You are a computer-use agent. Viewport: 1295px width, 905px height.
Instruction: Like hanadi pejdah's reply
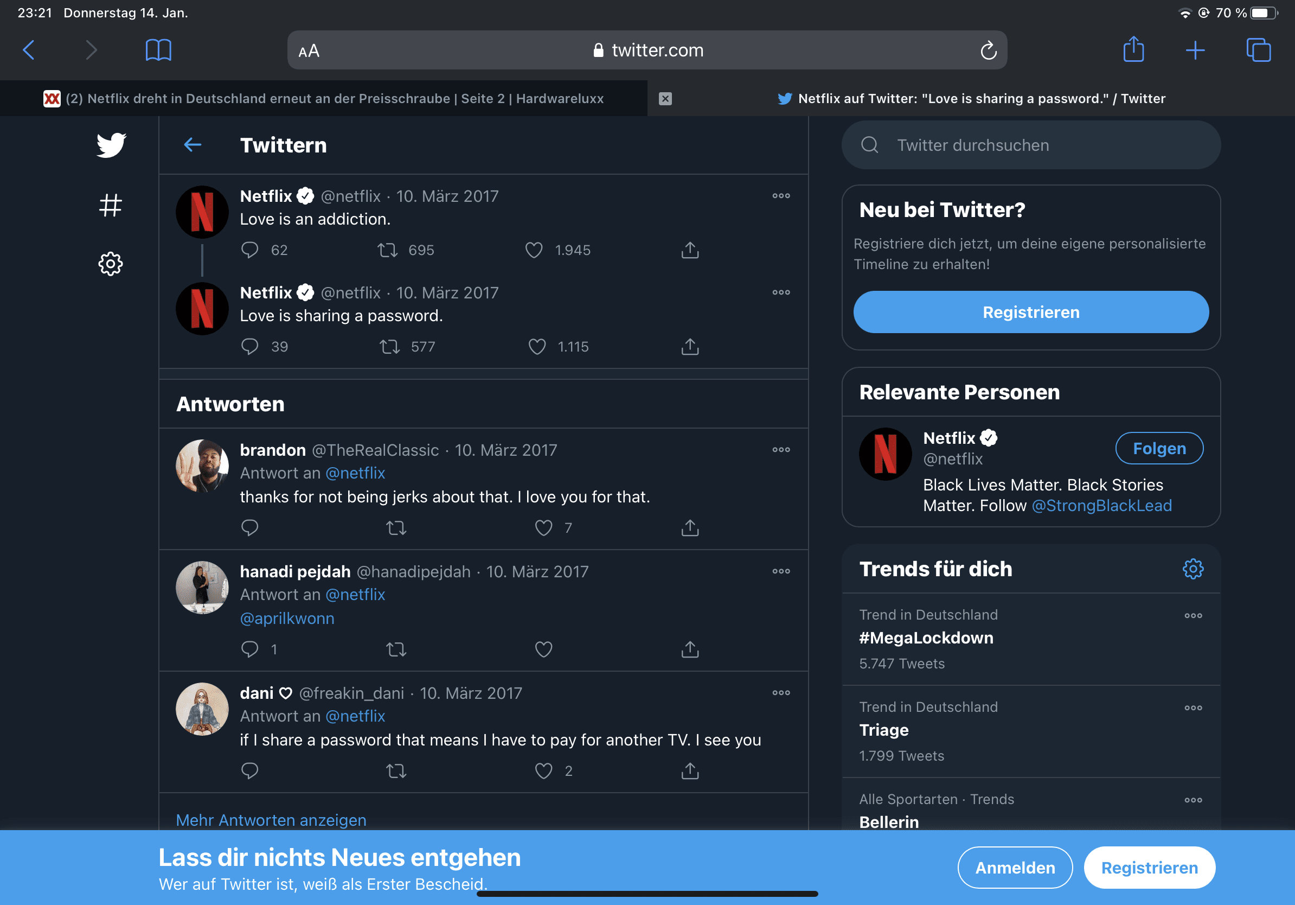tap(543, 649)
